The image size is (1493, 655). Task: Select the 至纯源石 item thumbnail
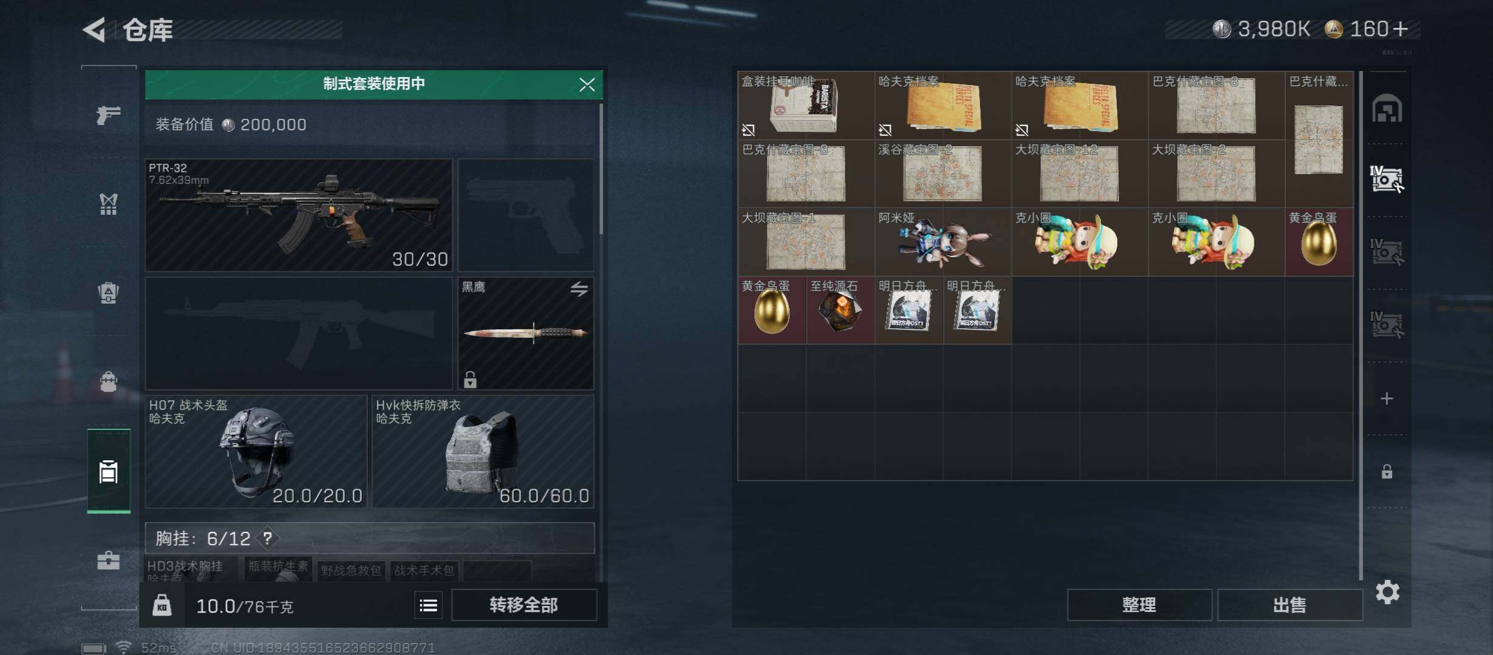point(840,311)
